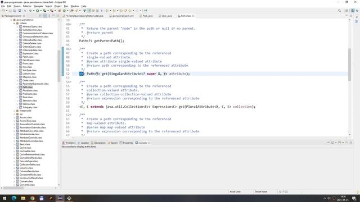Viewport: 360px width, 202px height.
Task: Click Collapse All in Package Explorer
Action: point(40,16)
